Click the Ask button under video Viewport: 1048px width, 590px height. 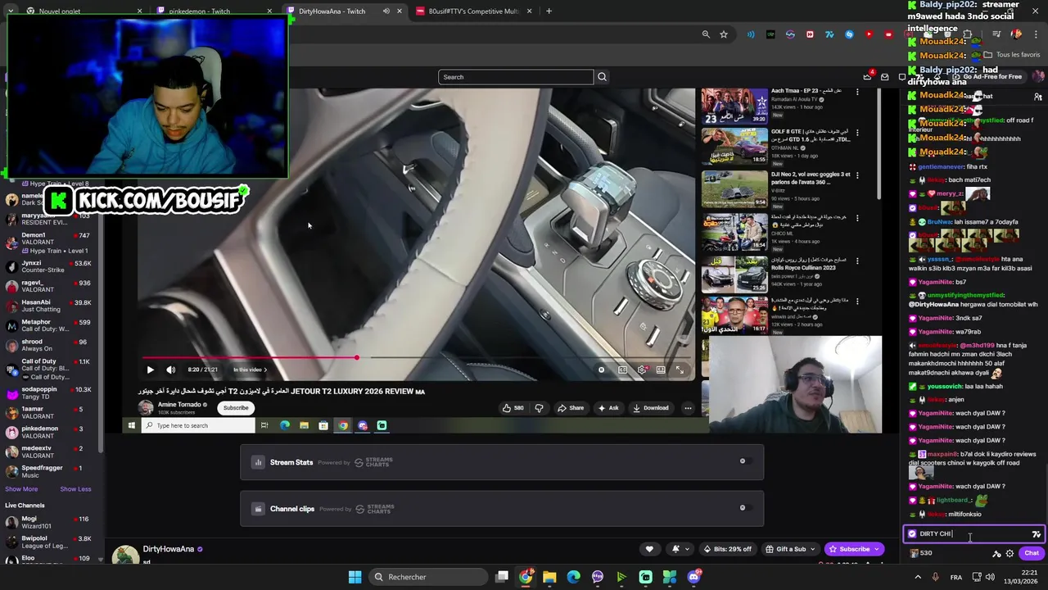pos(608,408)
